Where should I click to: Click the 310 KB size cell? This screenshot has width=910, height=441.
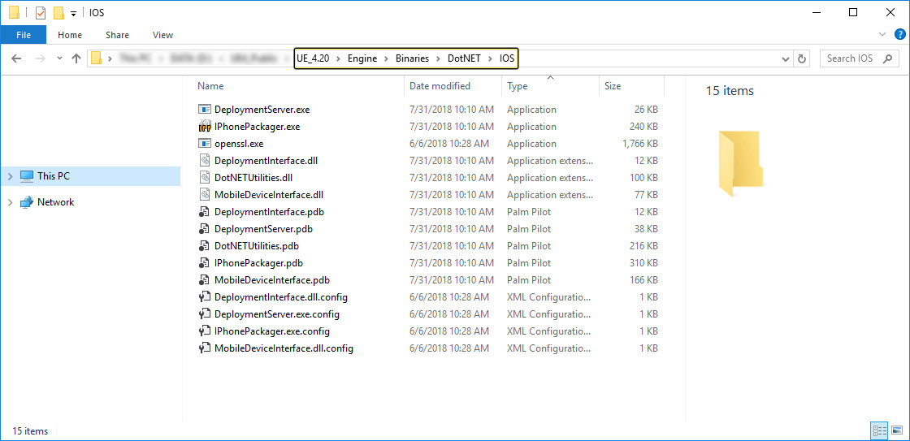643,263
